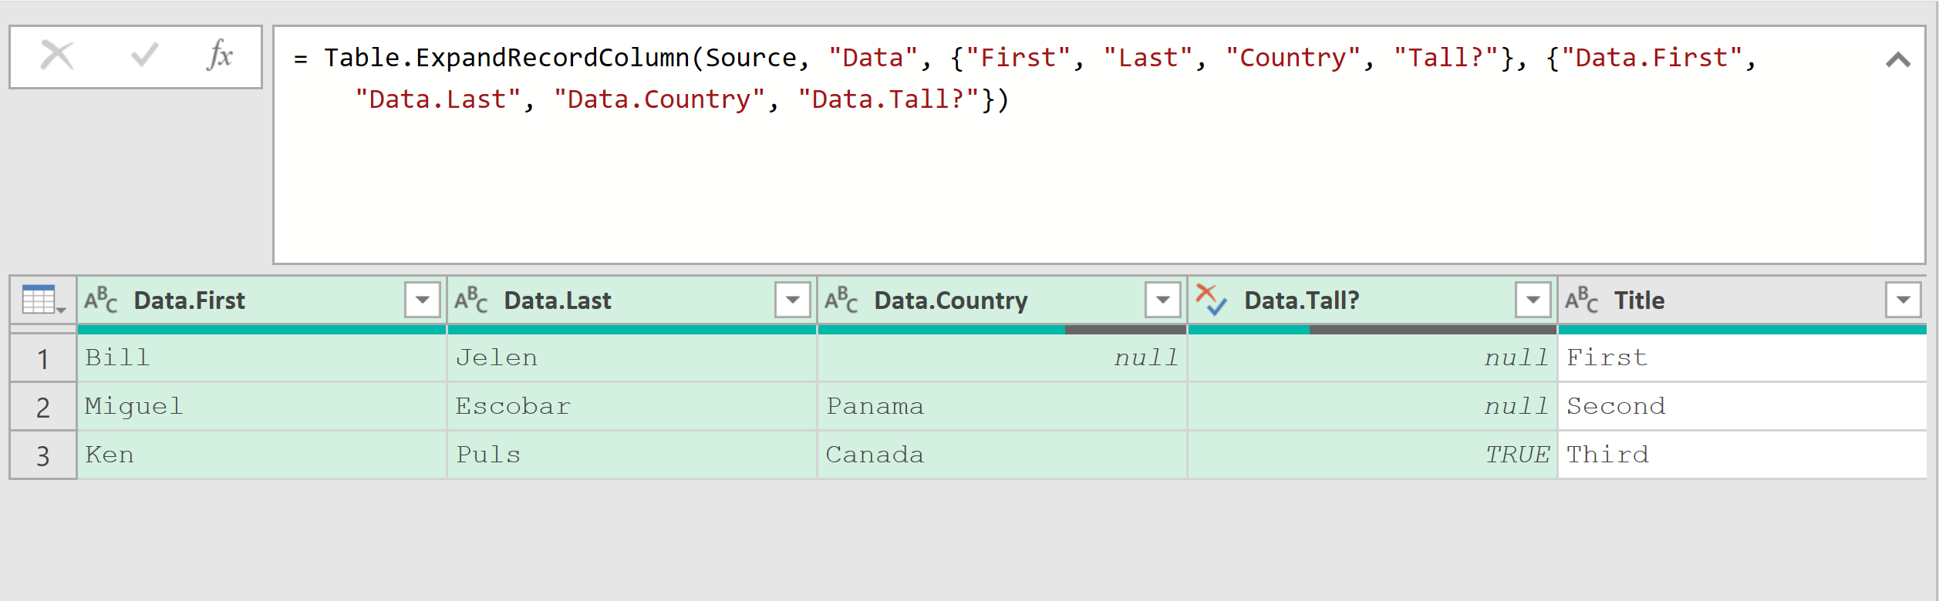Click the fx function icon
The image size is (1939, 601).
tap(220, 55)
